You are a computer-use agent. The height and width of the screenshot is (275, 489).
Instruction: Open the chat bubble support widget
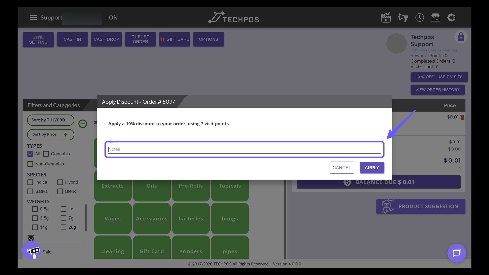[457, 253]
